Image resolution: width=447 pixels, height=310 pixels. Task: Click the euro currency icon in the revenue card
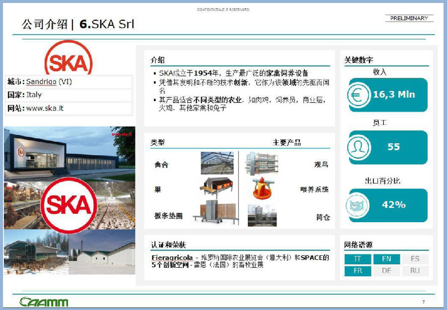click(359, 95)
